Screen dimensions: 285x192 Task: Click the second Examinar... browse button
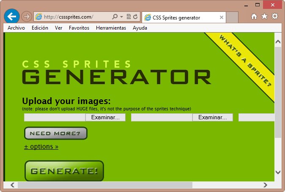pos(212,117)
